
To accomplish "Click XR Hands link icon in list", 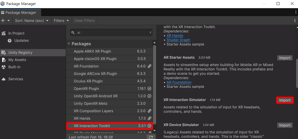I will tap(149, 118).
